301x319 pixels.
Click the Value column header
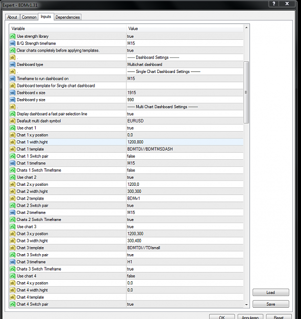185,29
